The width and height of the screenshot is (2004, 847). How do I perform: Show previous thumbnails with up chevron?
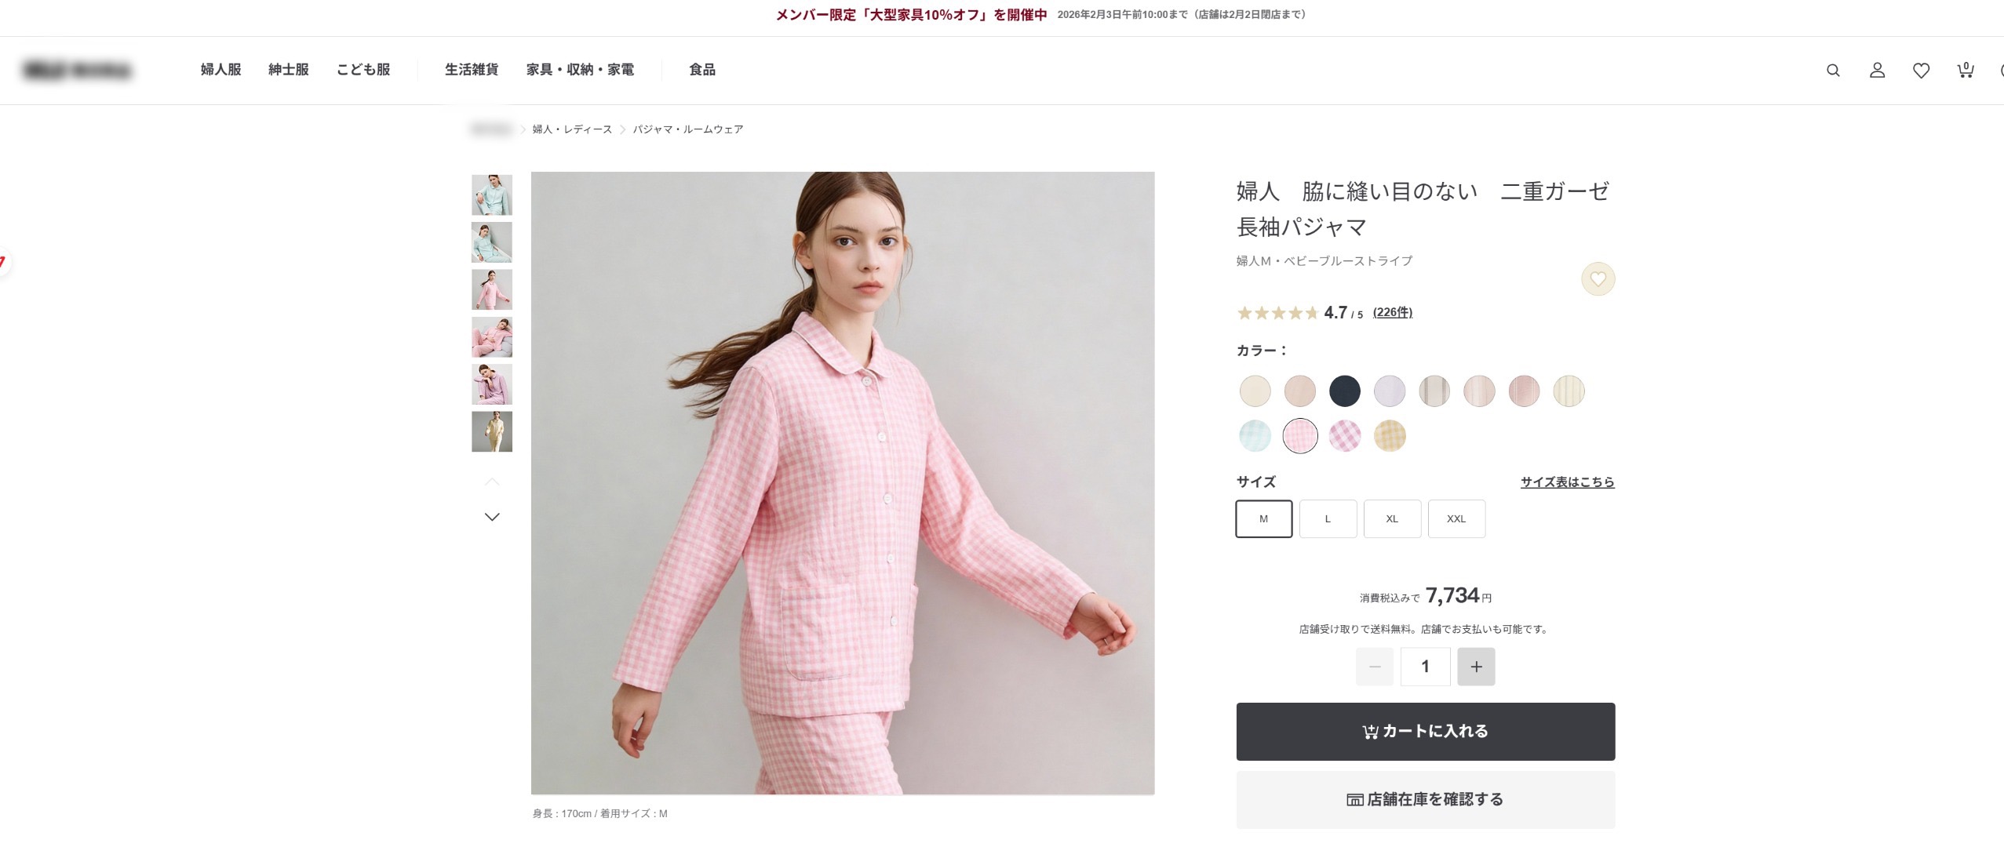(x=492, y=482)
